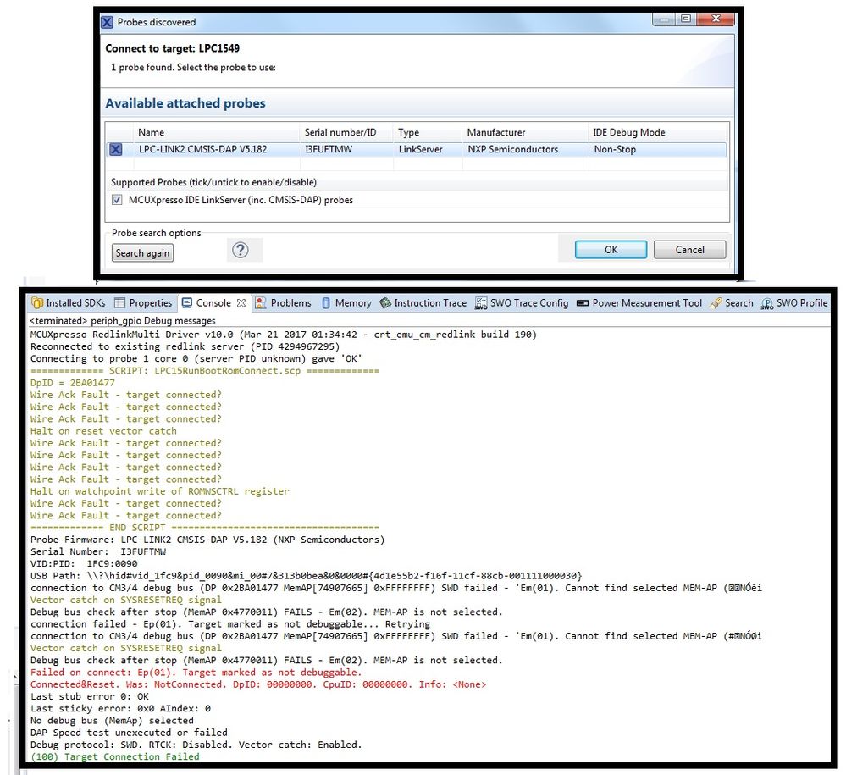Maximize the Probes discovered dialog

click(x=686, y=19)
